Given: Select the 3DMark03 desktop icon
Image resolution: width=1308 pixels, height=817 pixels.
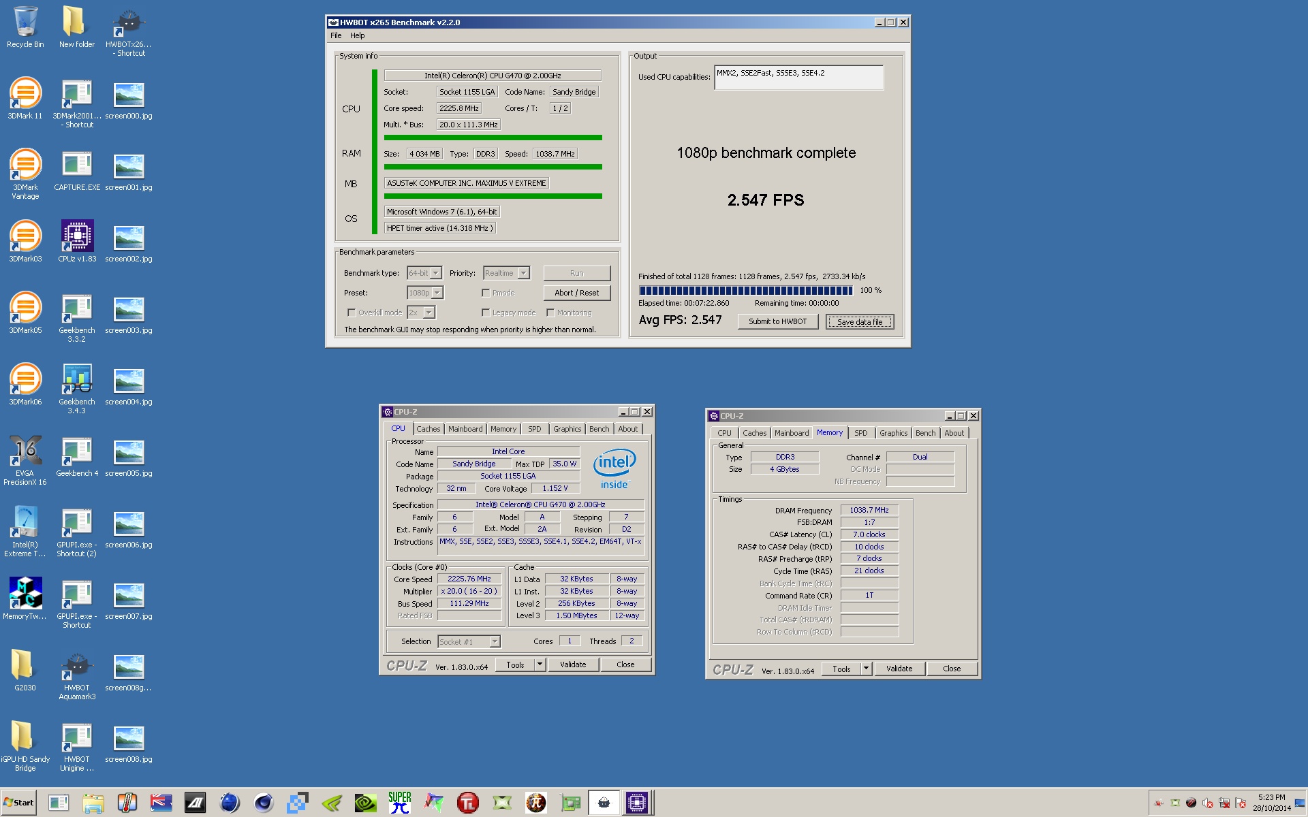Looking at the screenshot, I should (25, 241).
